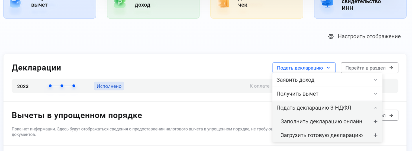412x151 pixels.
Task: Click the progress step dots for 2023
Action: click(x=62, y=86)
